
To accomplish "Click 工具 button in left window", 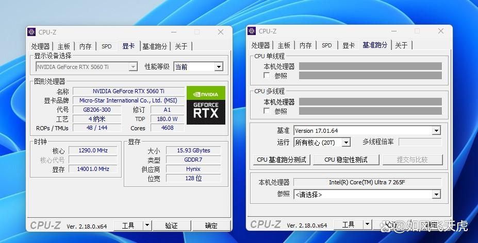I will click(x=128, y=225).
